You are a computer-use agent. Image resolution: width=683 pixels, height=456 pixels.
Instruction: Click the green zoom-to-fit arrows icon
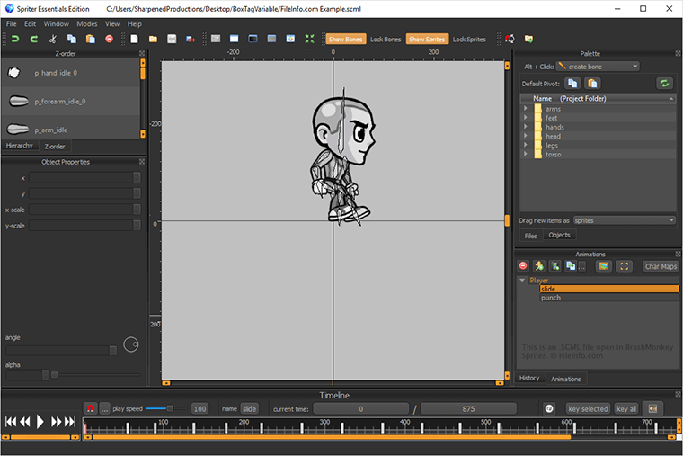pos(309,40)
